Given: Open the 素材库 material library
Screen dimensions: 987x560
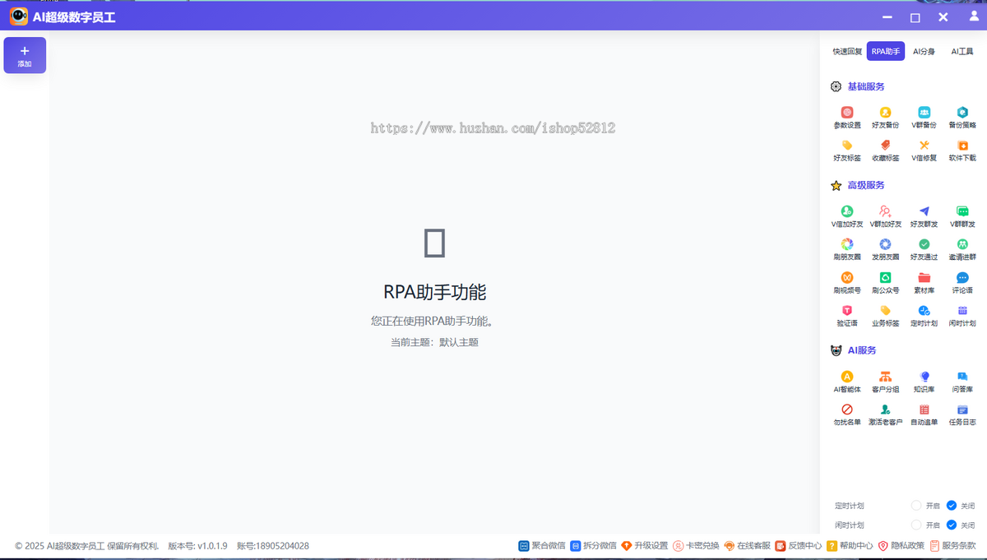Looking at the screenshot, I should (x=924, y=284).
